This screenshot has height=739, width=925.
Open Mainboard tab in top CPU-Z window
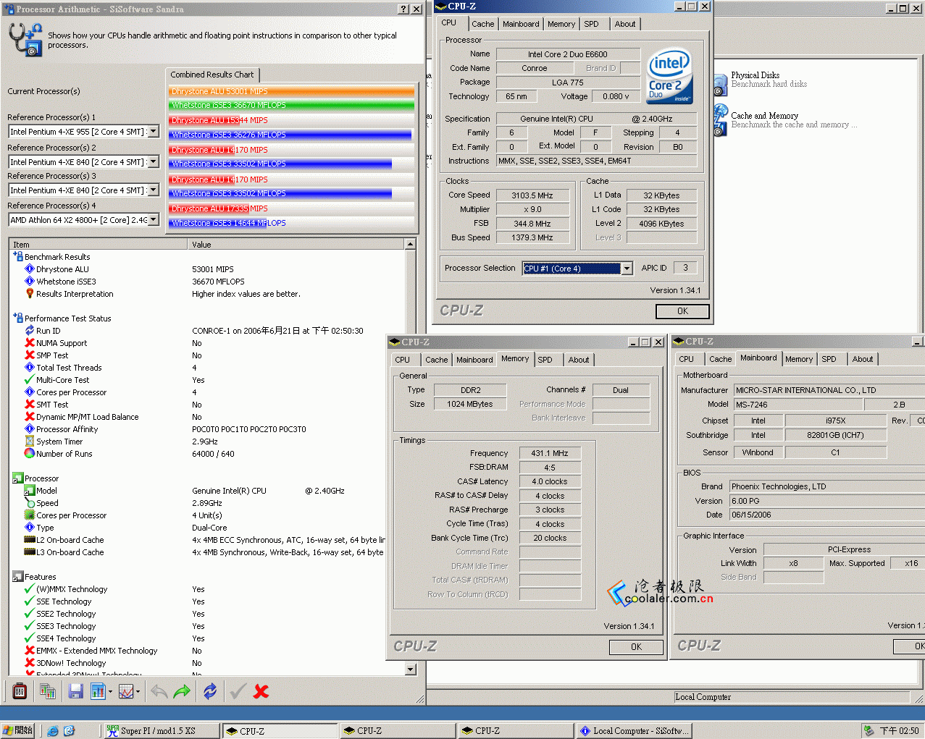click(x=521, y=24)
